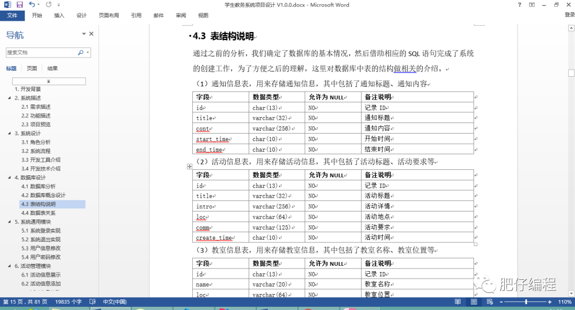Click zoom in plus button
The image size is (575, 310).
[549, 302]
